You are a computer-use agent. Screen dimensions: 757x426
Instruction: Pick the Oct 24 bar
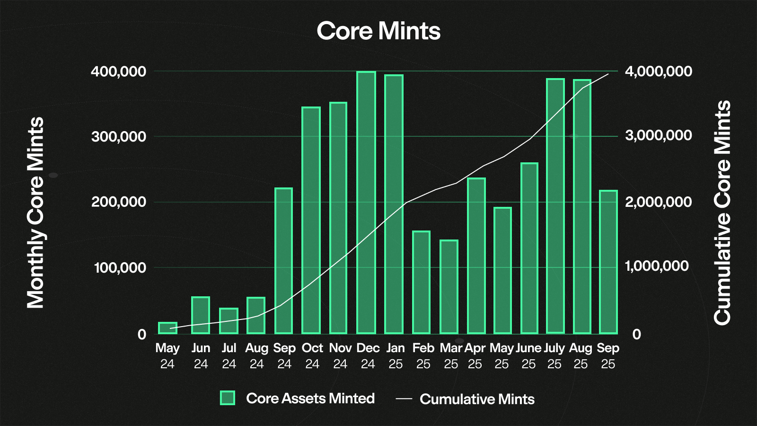tap(311, 221)
